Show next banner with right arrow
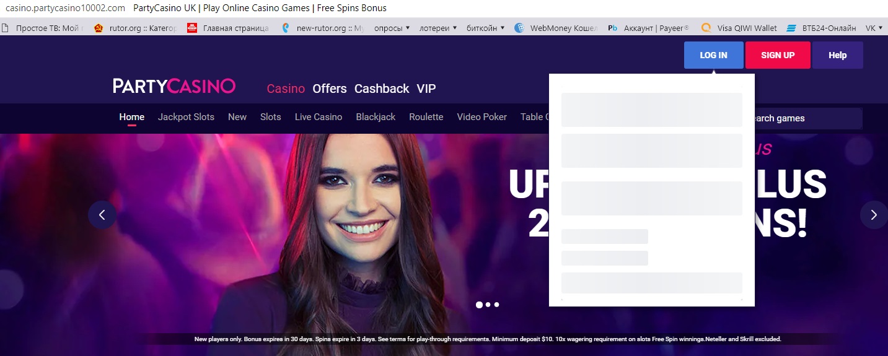The image size is (888, 356). point(874,215)
